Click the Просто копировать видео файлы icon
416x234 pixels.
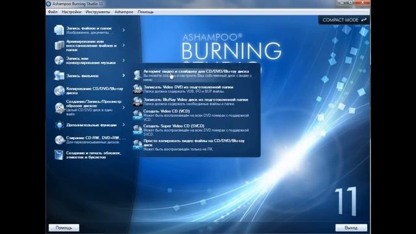click(137, 145)
